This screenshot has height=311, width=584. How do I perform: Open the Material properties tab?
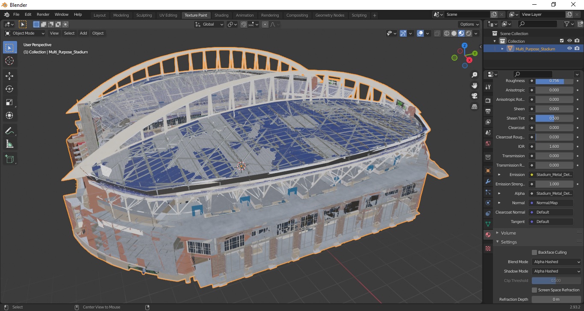coord(488,235)
